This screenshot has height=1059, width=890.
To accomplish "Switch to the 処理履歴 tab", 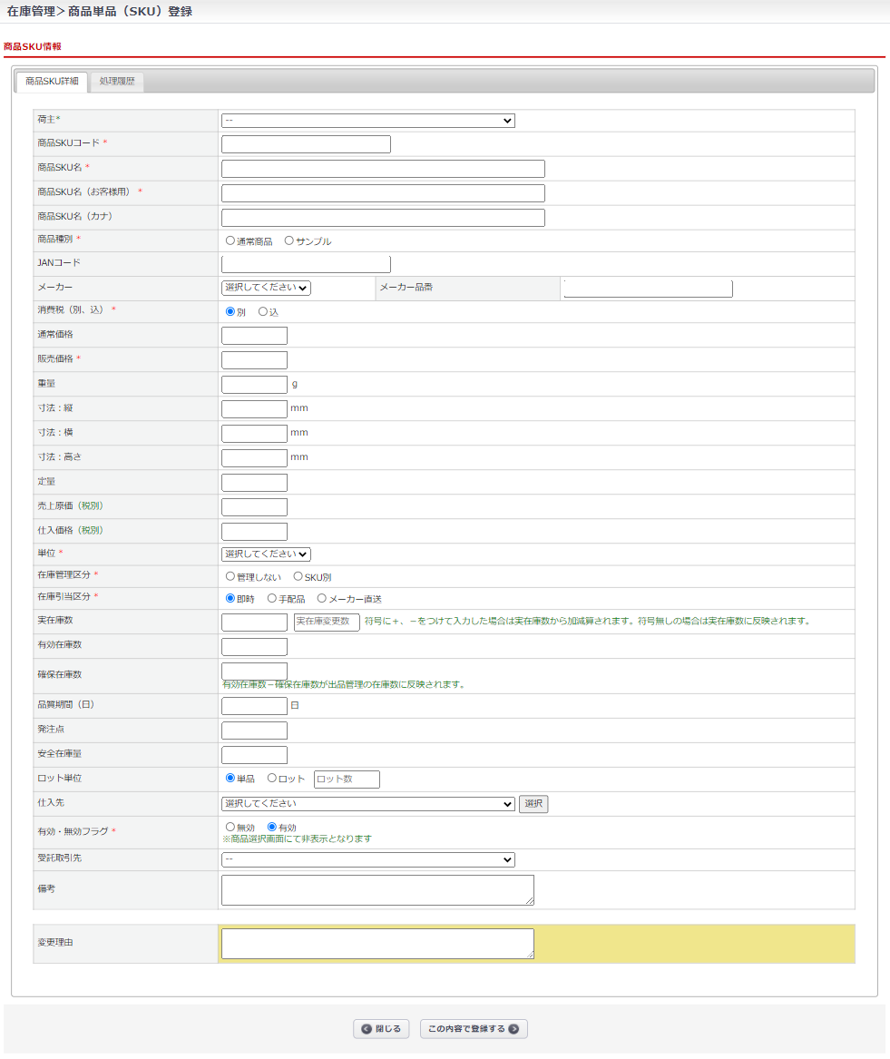I will click(117, 82).
